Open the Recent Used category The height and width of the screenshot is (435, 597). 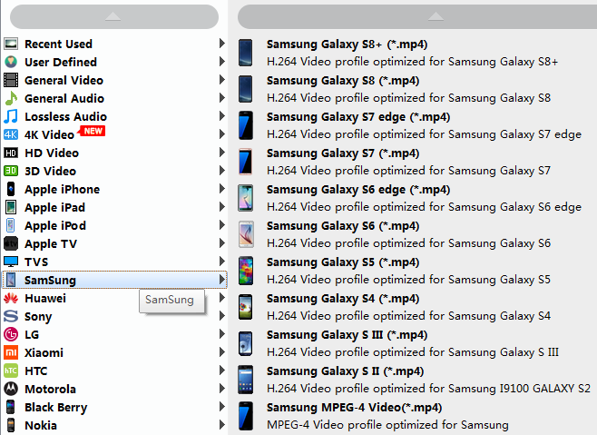tap(58, 44)
